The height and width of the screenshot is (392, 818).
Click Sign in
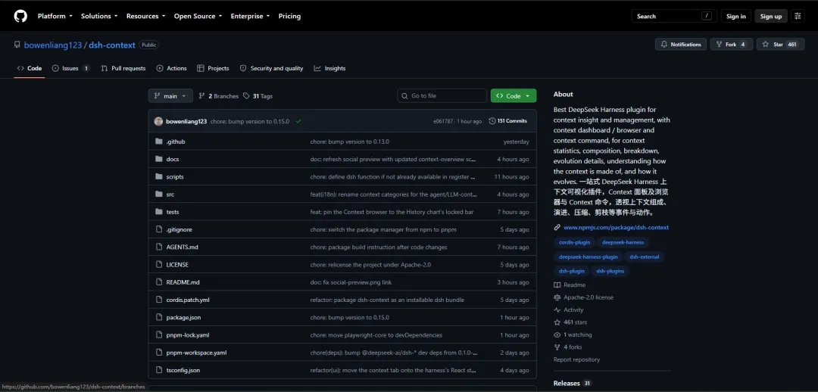(x=736, y=16)
